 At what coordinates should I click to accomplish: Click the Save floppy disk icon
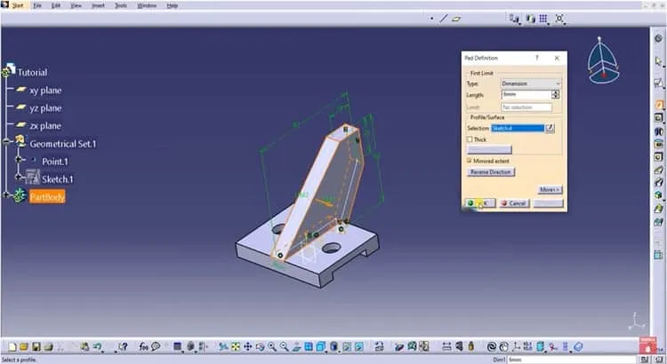(36, 347)
